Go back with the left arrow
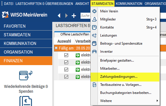This screenshot has width=166, height=106. click(x=59, y=16)
